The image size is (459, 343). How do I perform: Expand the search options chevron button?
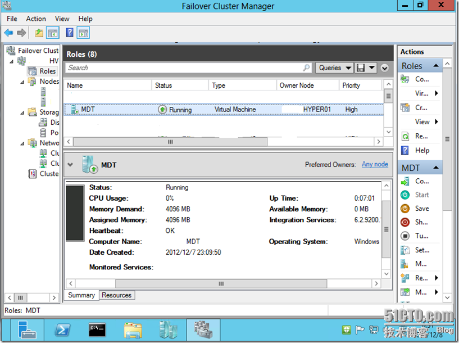click(384, 68)
